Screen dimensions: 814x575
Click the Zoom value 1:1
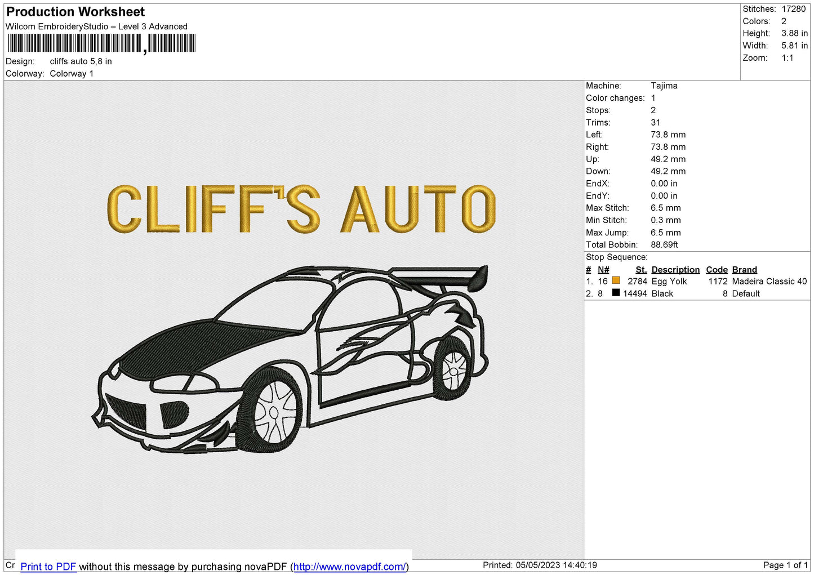[x=788, y=58]
